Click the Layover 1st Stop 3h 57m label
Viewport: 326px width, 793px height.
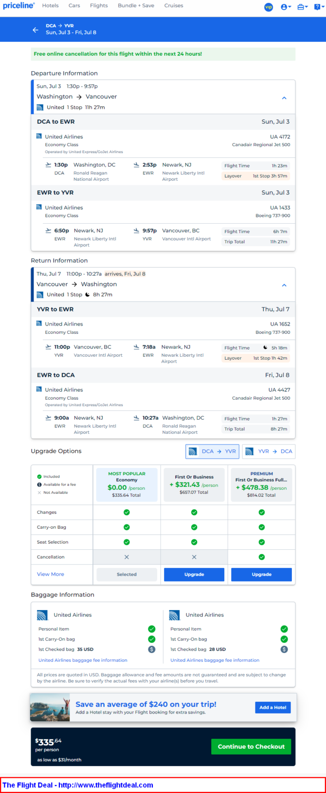pyautogui.click(x=255, y=176)
